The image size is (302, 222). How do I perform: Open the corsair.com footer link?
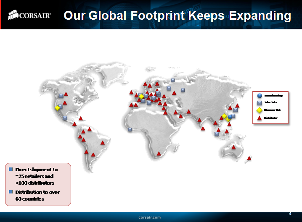point(150,217)
